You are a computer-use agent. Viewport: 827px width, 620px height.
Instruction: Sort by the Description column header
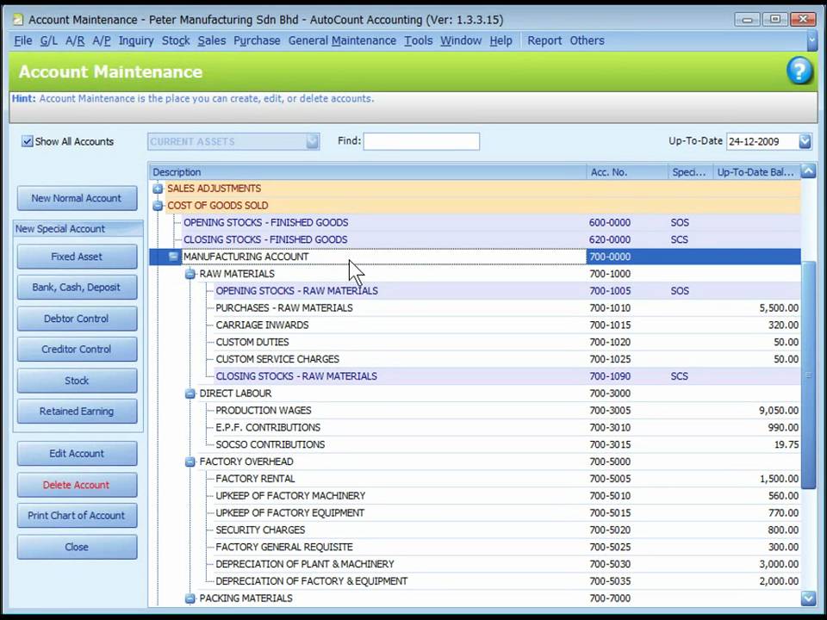[368, 172]
